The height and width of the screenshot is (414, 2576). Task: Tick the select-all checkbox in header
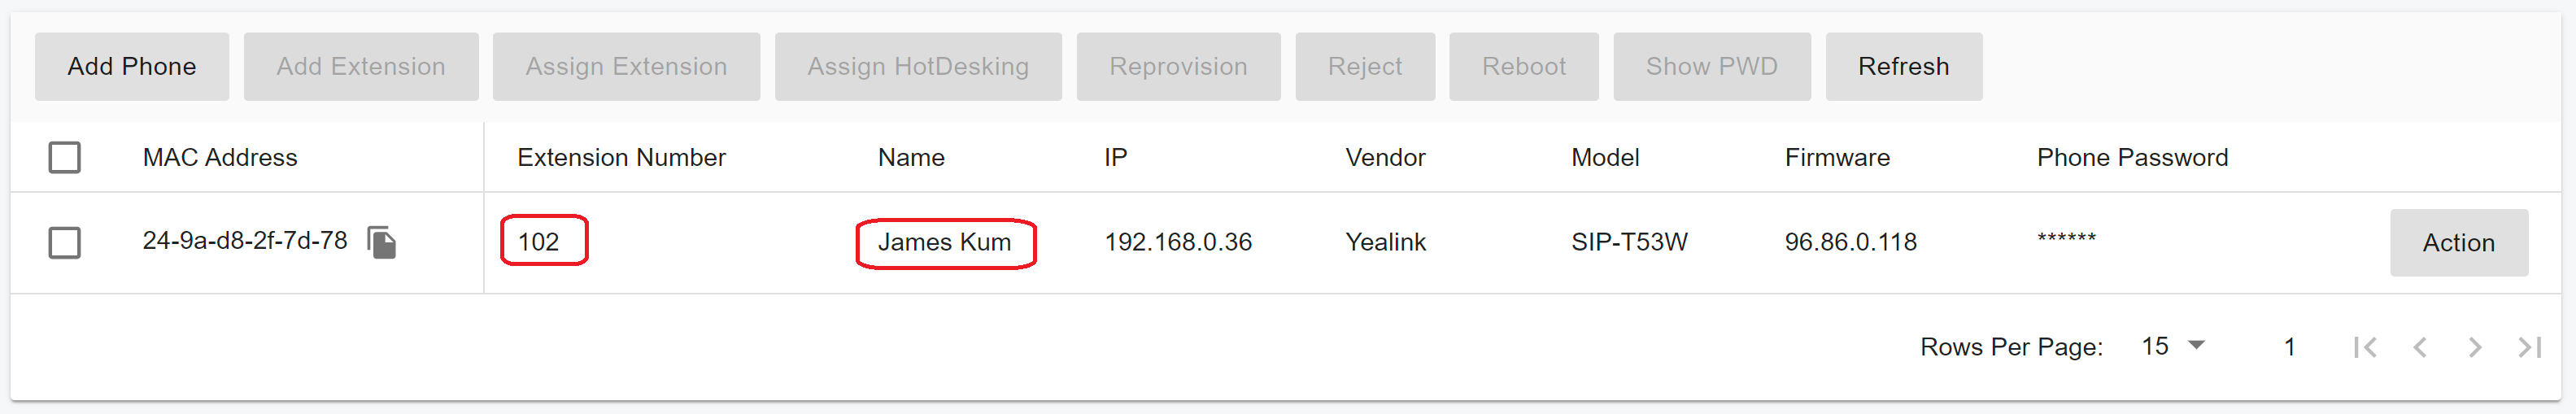click(x=65, y=157)
